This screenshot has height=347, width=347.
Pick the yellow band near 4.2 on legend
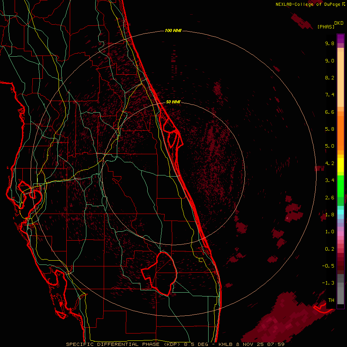pos(340,165)
